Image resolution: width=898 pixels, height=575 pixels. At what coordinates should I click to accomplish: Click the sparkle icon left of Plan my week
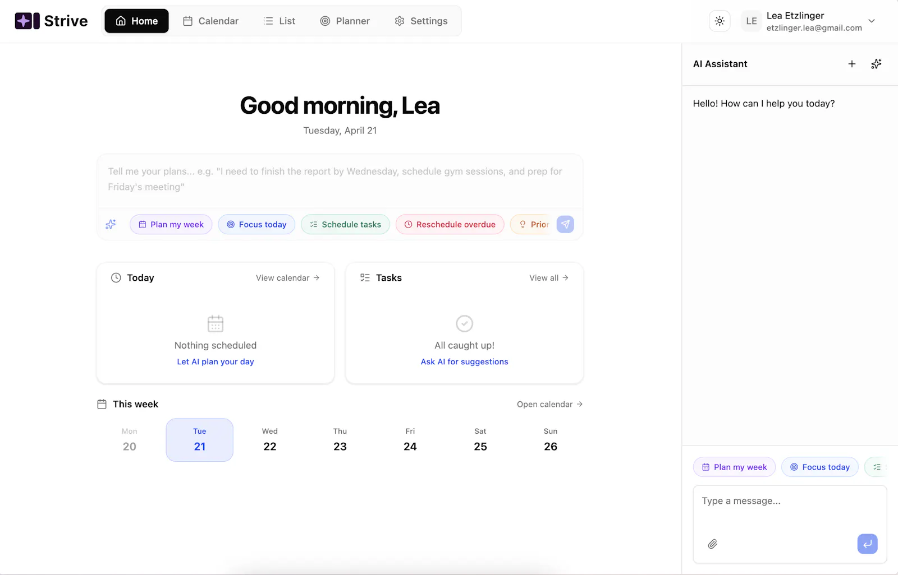(x=111, y=224)
